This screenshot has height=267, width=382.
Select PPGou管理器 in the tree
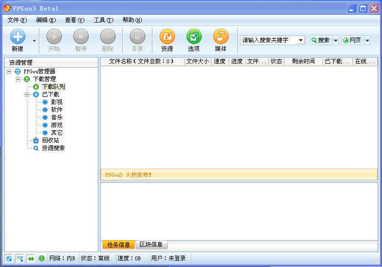(x=39, y=71)
